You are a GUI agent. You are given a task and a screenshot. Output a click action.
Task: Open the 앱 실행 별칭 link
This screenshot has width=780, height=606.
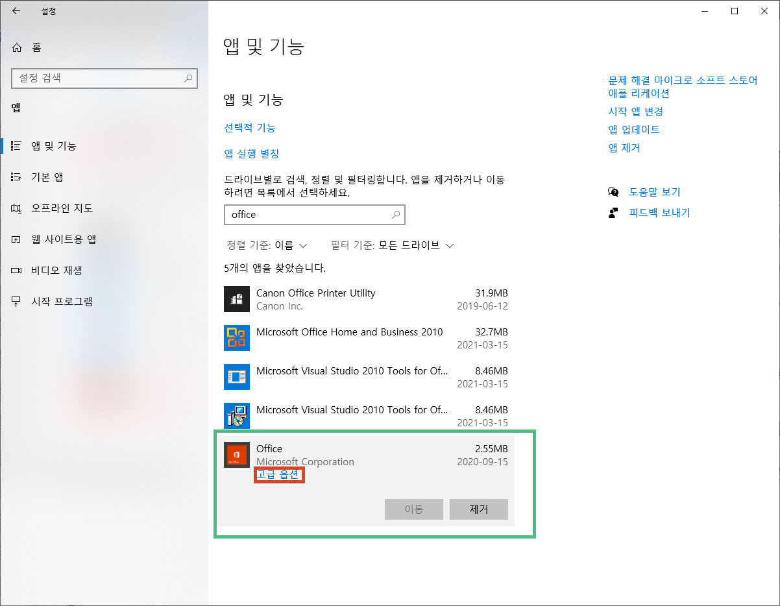point(252,154)
